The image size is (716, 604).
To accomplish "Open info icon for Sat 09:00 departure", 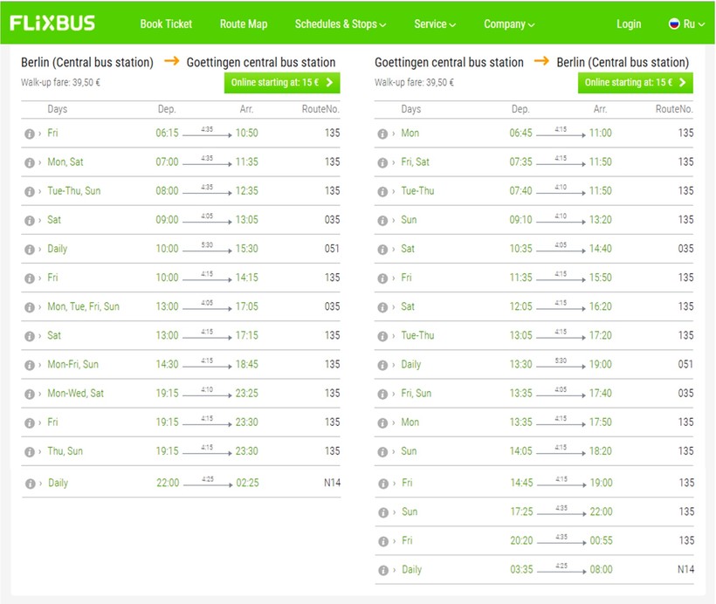I will (30, 220).
